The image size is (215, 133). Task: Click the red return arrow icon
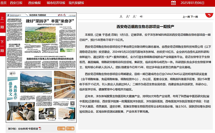click(x=209, y=15)
